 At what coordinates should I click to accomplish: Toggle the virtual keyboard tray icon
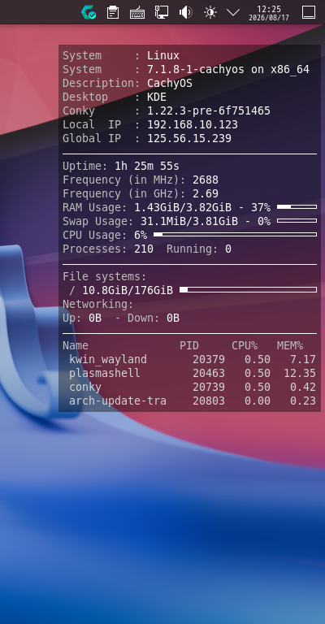(137, 13)
